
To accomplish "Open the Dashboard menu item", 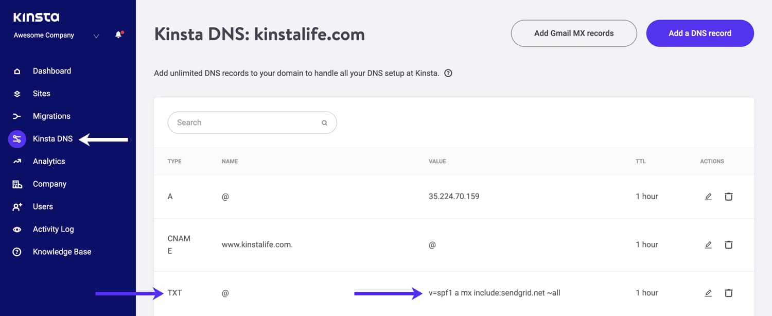I will [52, 71].
